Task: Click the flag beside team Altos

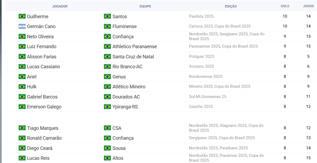Action: [107, 158]
